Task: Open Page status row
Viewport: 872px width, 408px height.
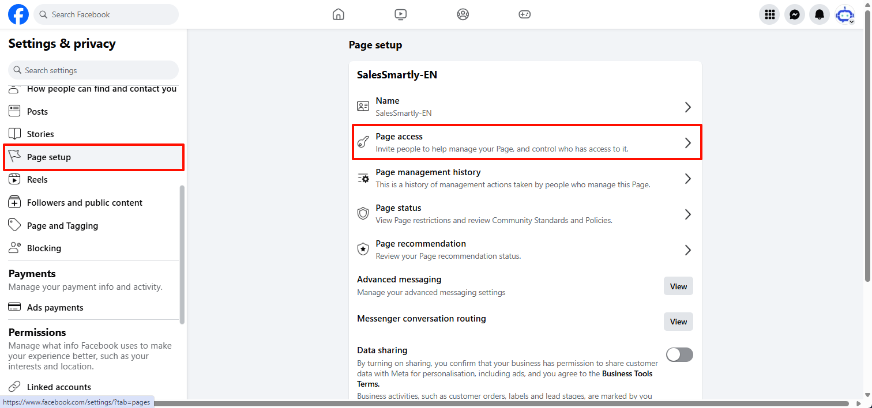Action: click(x=525, y=214)
